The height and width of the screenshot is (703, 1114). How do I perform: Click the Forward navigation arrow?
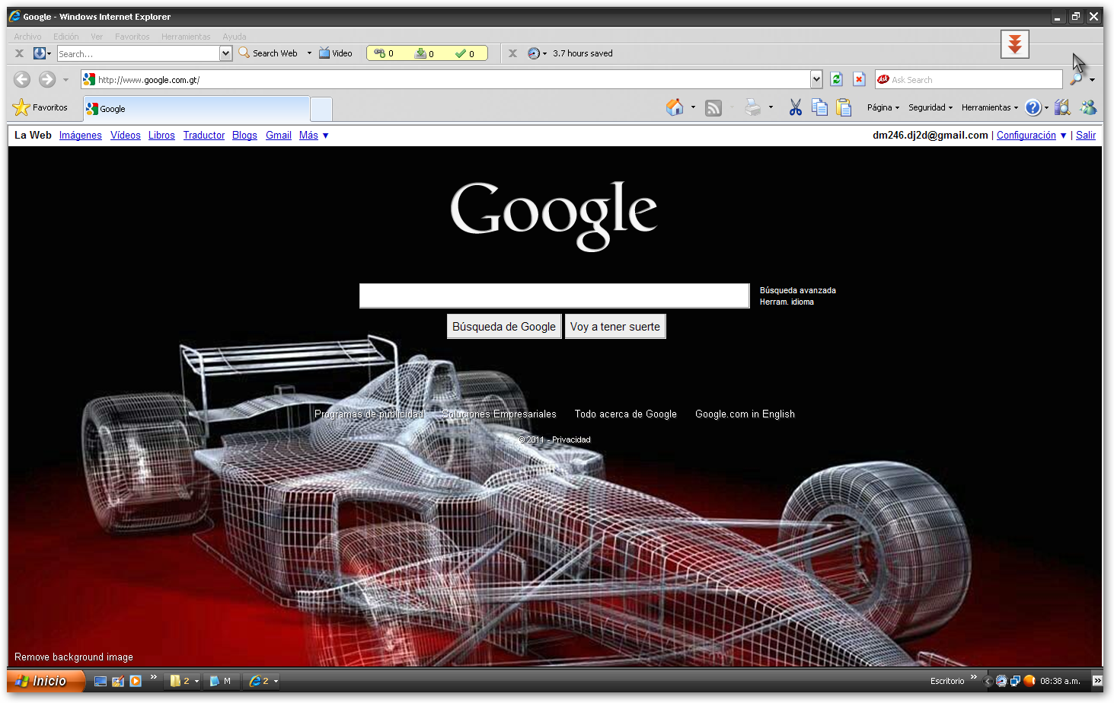(47, 79)
